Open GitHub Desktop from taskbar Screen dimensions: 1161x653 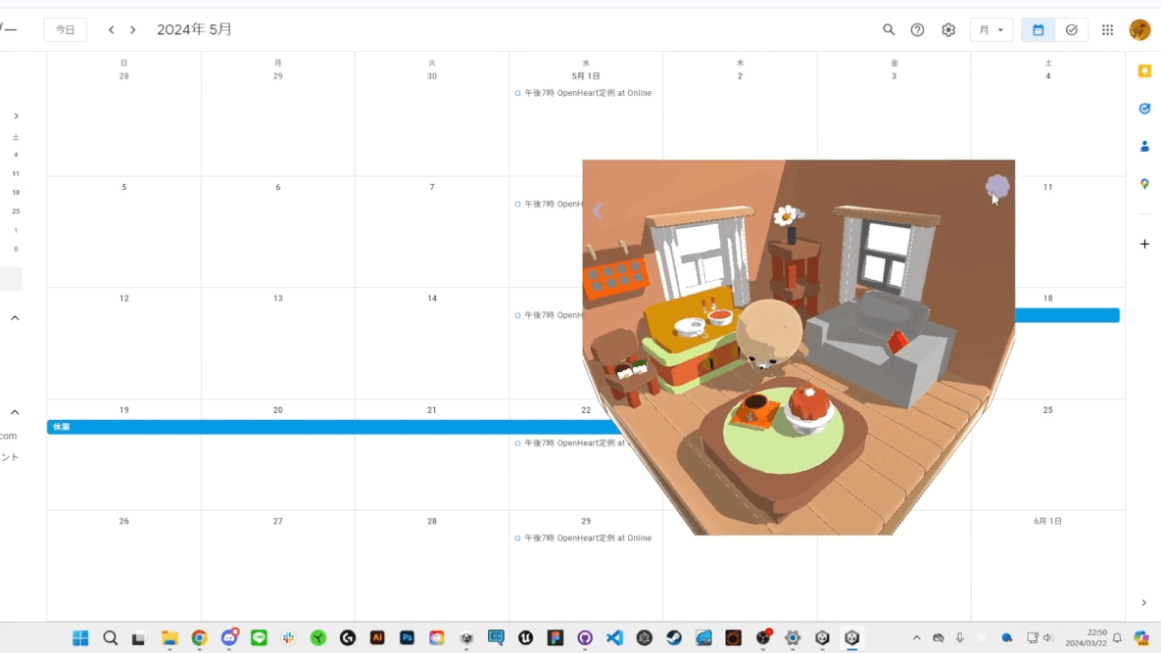tap(585, 638)
